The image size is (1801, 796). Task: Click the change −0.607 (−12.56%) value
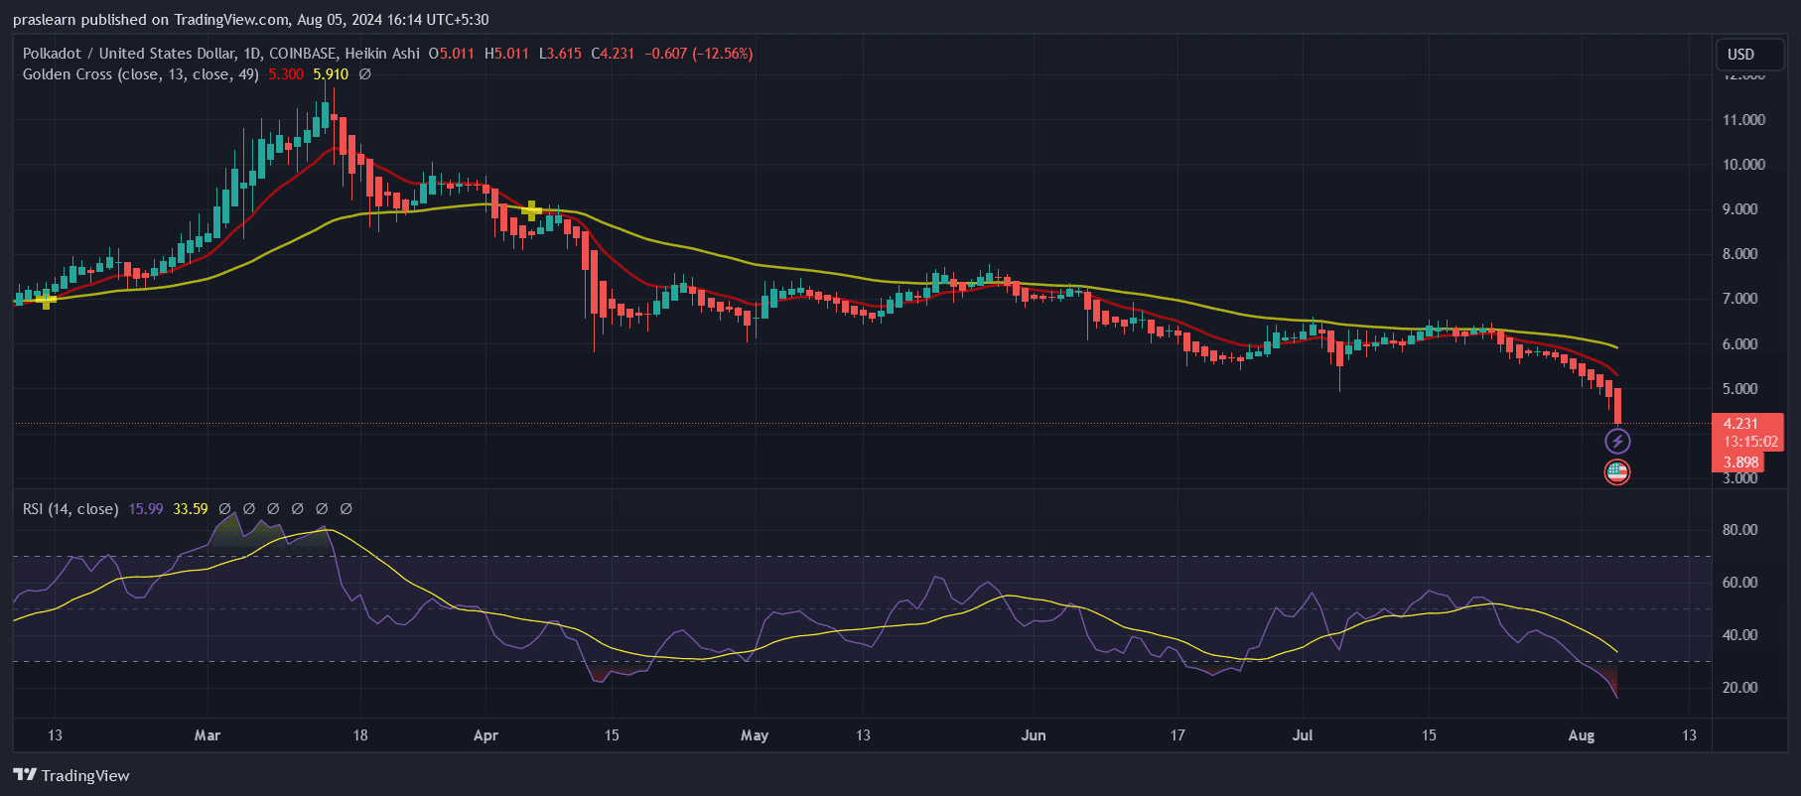(x=699, y=54)
